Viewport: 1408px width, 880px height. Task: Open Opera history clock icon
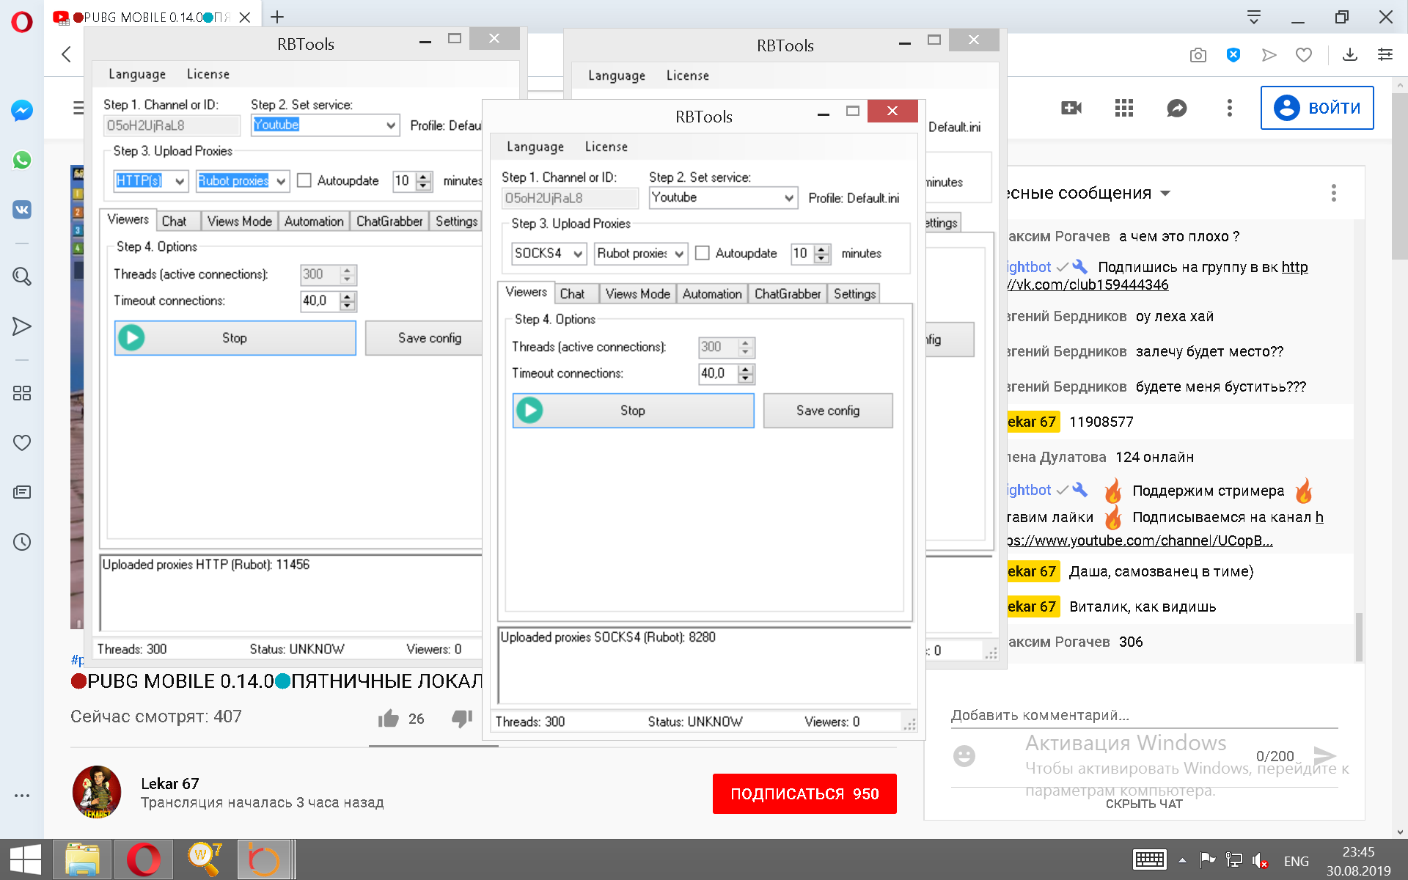pos(22,542)
